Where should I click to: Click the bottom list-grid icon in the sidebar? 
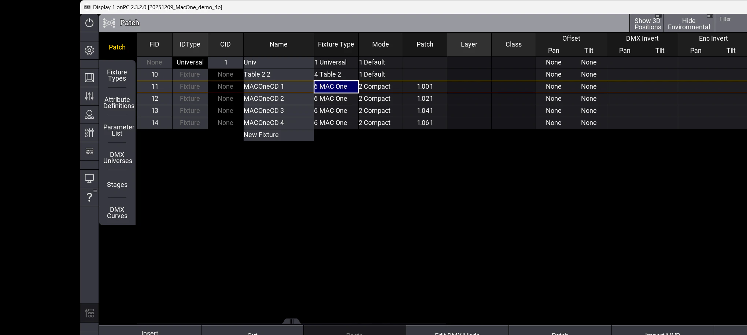point(89,313)
